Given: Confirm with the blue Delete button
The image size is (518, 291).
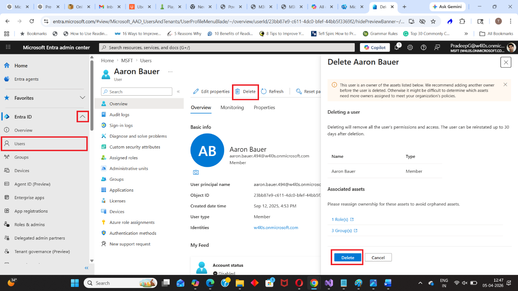Looking at the screenshot, I should (348, 258).
